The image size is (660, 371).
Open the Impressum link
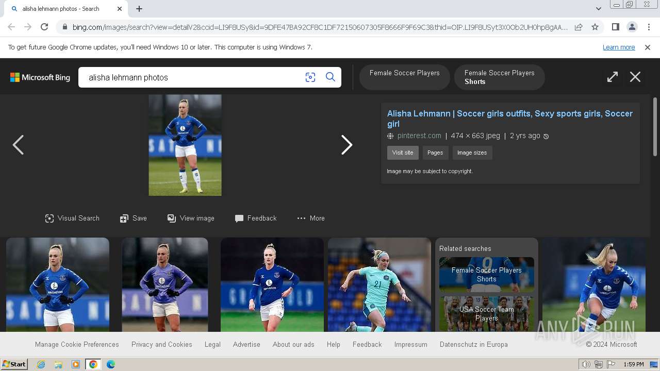click(411, 344)
